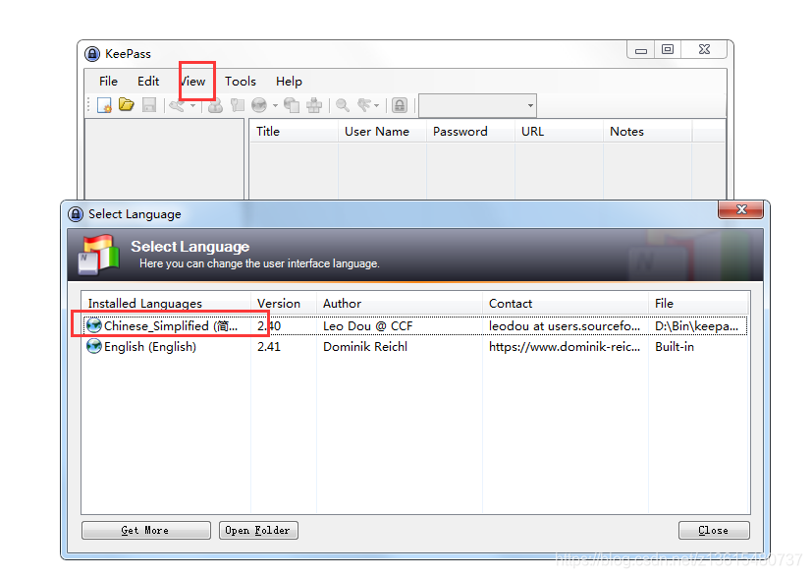Click the lock icon in Select Language title bar
The height and width of the screenshot is (578, 812).
coord(76,214)
